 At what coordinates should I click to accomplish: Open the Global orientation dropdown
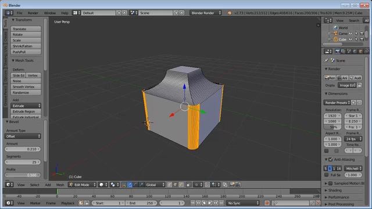155,185
